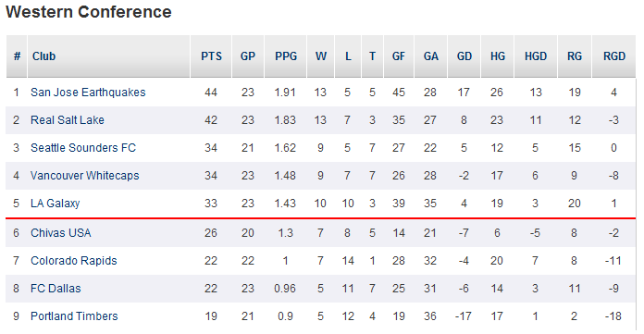Click Portland Timbers link
644x334 pixels.
tap(74, 316)
